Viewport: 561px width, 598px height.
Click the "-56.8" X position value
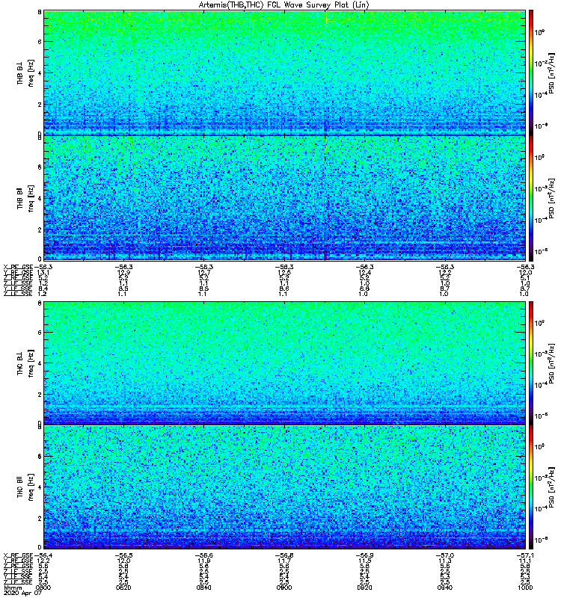(284, 555)
